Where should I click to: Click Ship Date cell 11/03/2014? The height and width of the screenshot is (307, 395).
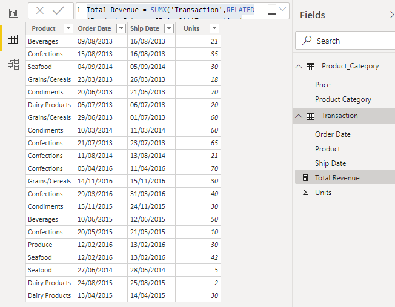tap(151, 130)
